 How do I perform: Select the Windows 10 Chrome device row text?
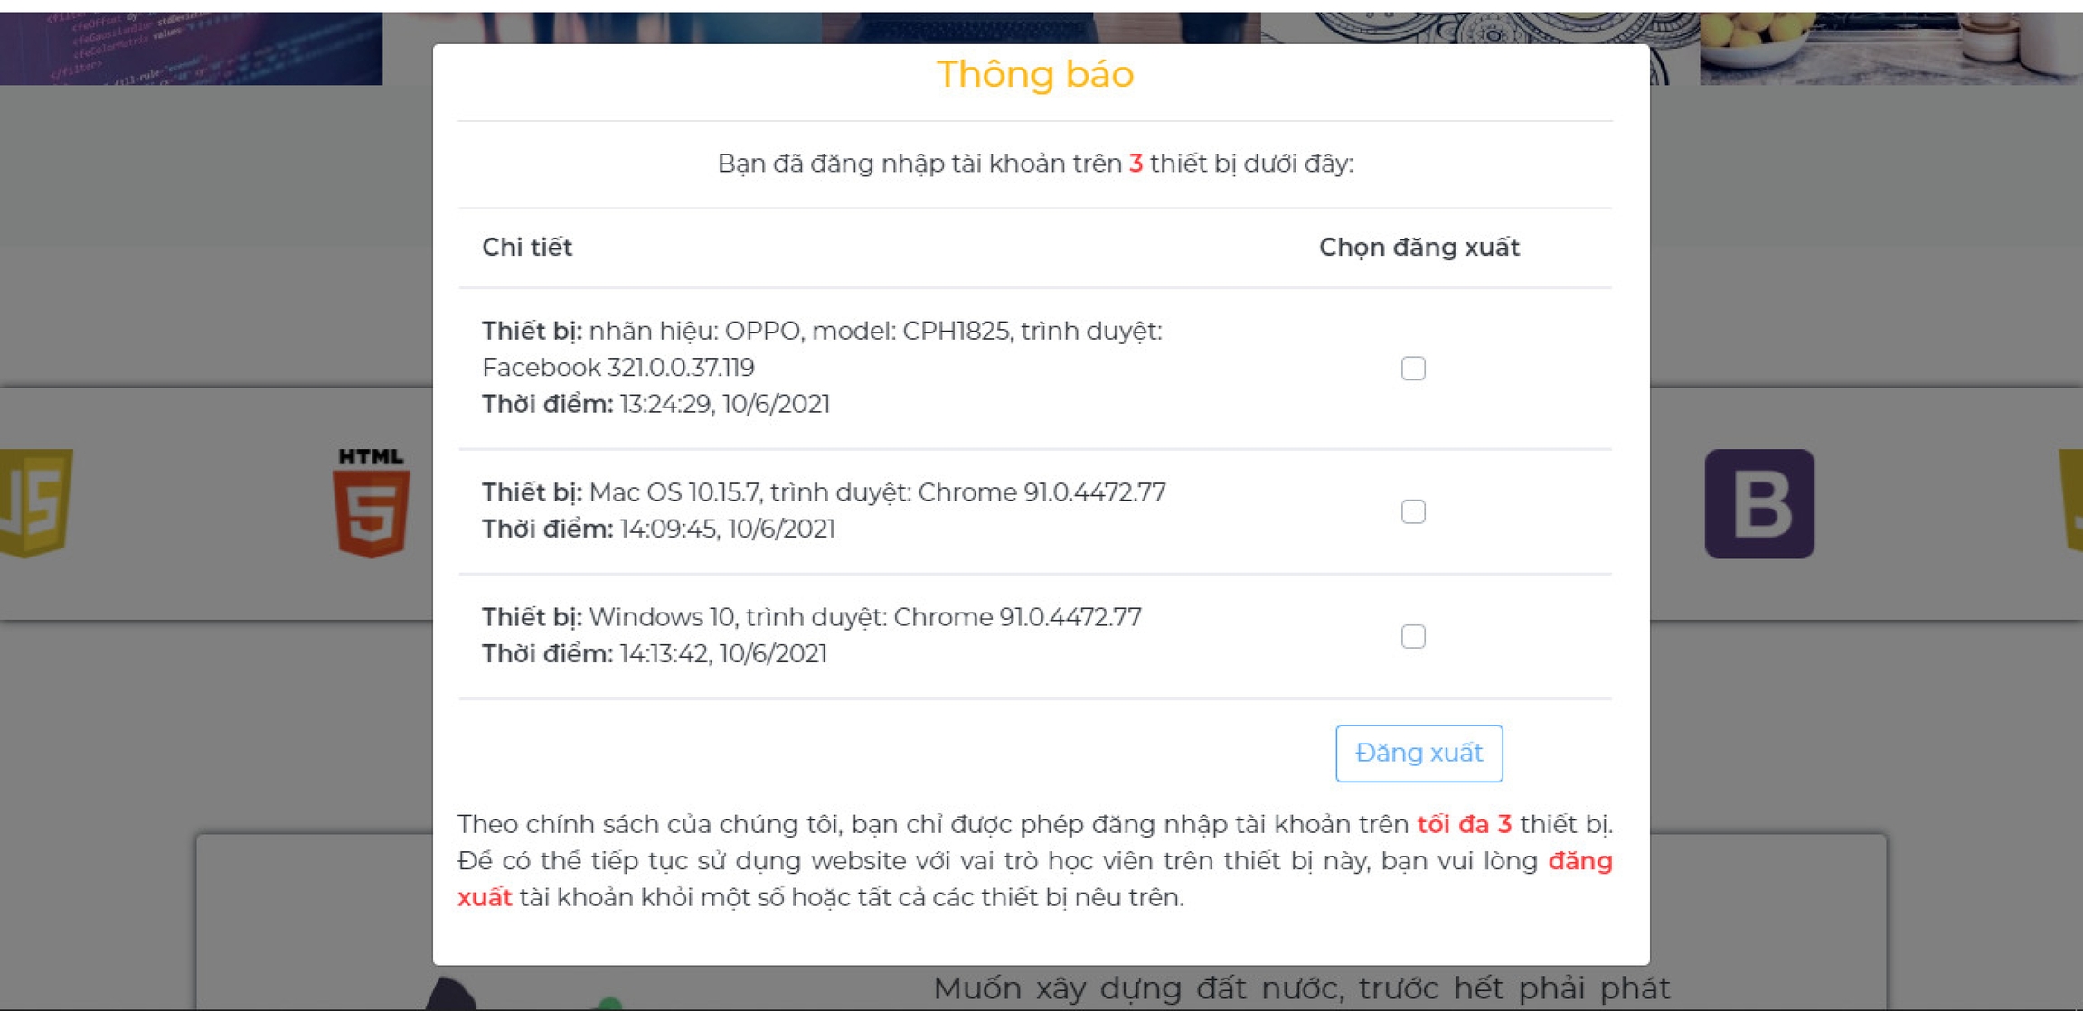811,635
